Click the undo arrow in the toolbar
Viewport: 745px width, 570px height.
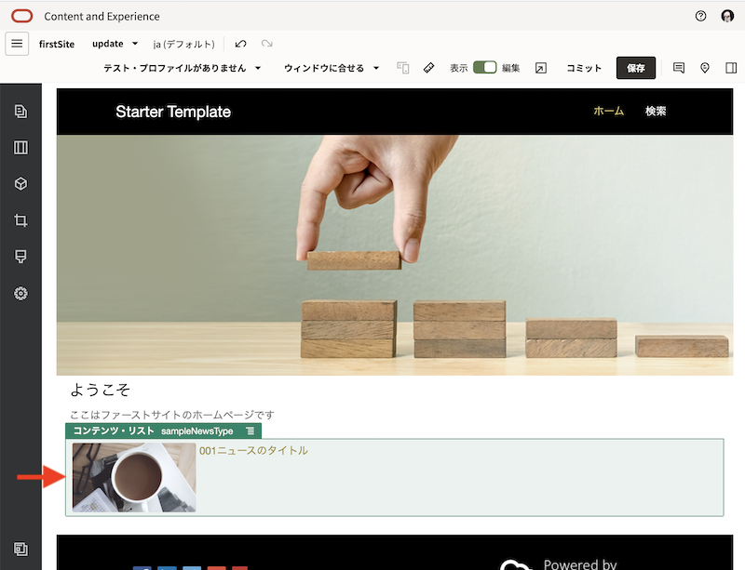point(241,43)
